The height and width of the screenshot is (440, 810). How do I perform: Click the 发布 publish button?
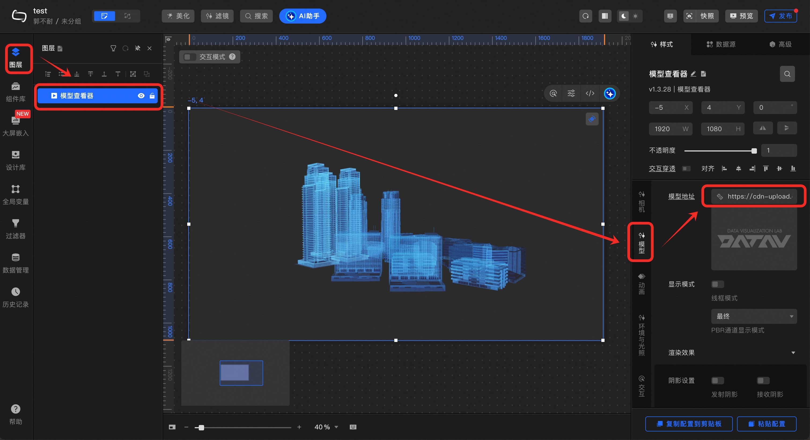[780, 16]
